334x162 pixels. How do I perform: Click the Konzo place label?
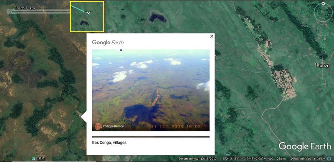(x=323, y=66)
